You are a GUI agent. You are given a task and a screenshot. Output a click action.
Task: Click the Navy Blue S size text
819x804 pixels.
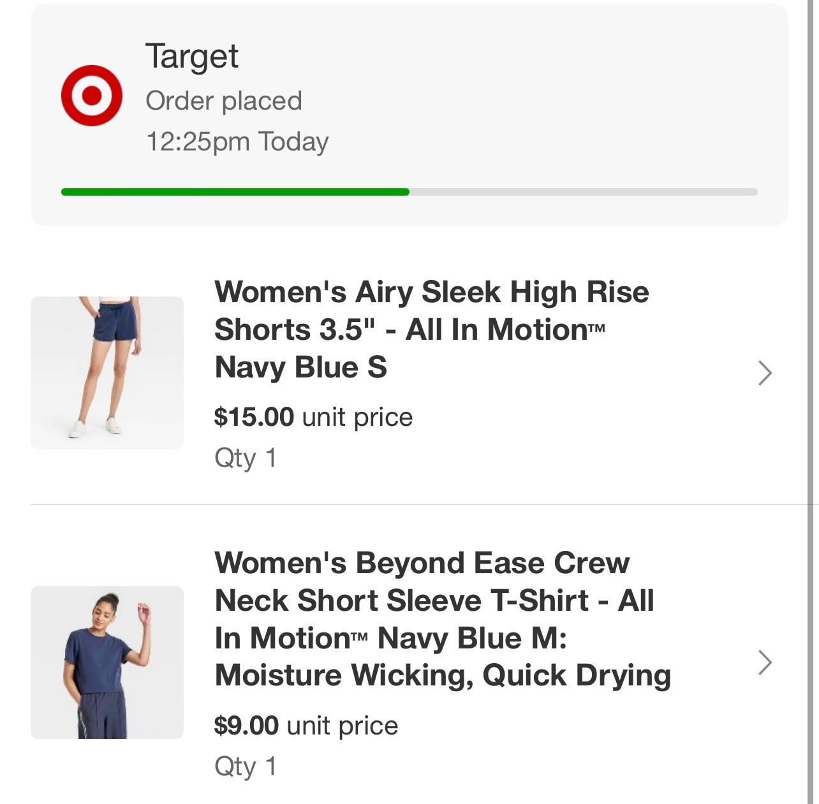click(301, 367)
